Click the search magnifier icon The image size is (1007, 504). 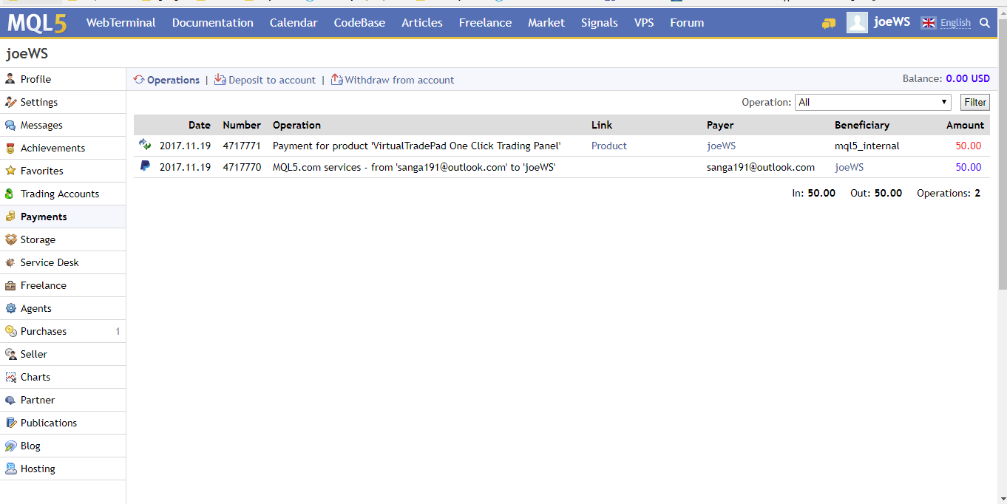(x=984, y=23)
